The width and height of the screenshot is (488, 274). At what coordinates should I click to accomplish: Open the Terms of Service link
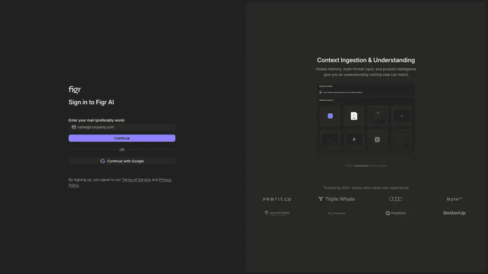(x=136, y=179)
